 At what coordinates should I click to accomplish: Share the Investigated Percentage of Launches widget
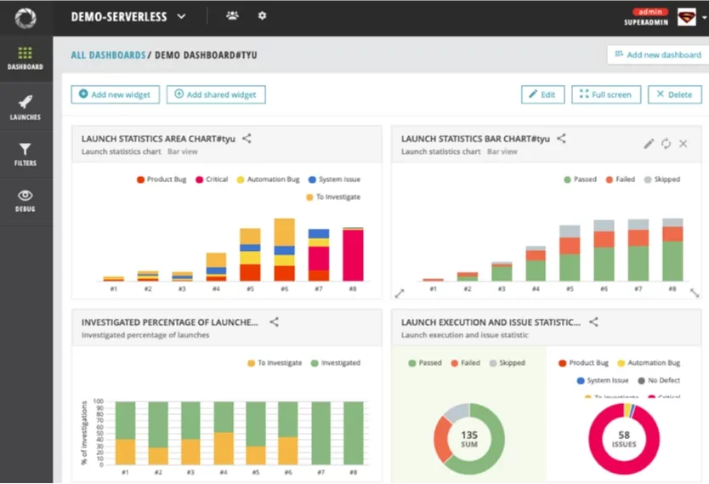click(x=274, y=322)
